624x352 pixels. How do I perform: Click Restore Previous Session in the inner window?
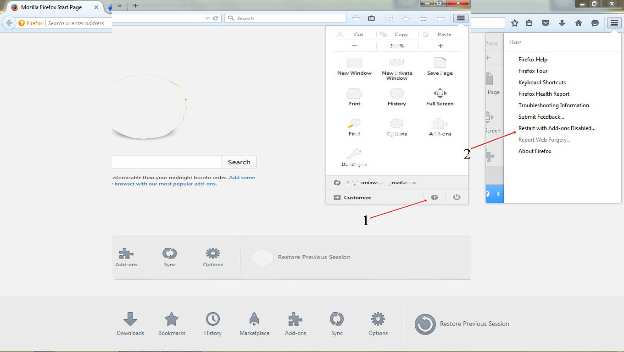(x=301, y=257)
